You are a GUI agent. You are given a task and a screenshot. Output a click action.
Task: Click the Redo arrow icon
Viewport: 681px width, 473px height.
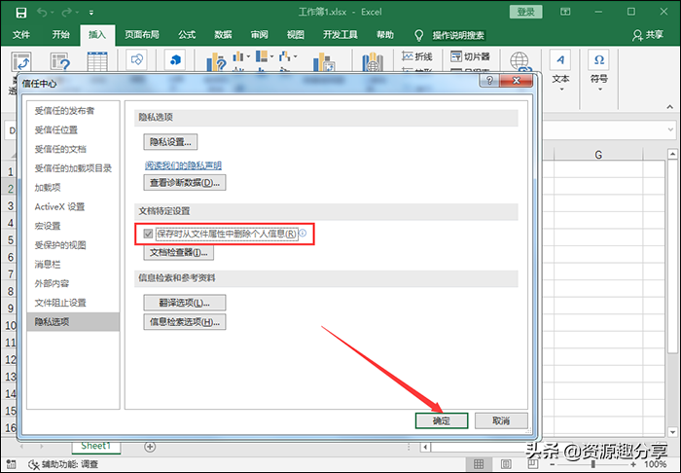click(x=66, y=13)
